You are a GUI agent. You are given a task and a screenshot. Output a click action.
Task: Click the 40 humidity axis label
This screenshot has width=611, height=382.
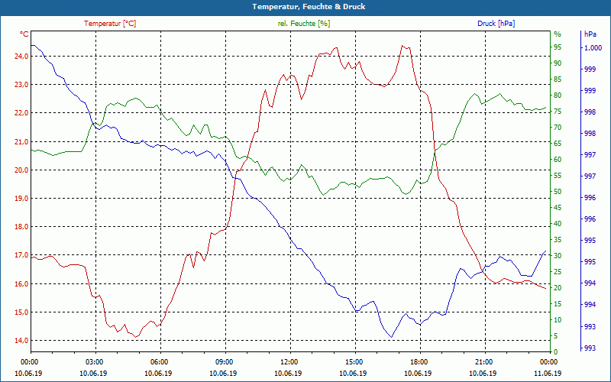pyautogui.click(x=558, y=224)
